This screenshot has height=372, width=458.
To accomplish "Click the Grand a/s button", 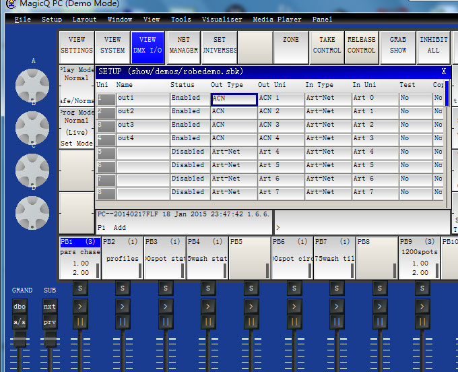I will pyautogui.click(x=20, y=322).
